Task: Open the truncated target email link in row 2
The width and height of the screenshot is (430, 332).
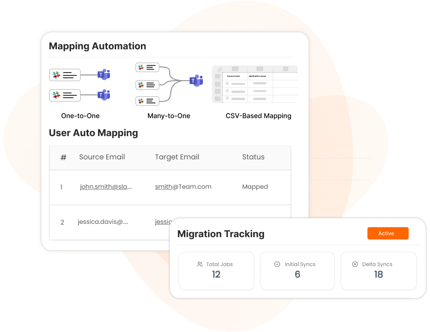Action: click(x=164, y=221)
